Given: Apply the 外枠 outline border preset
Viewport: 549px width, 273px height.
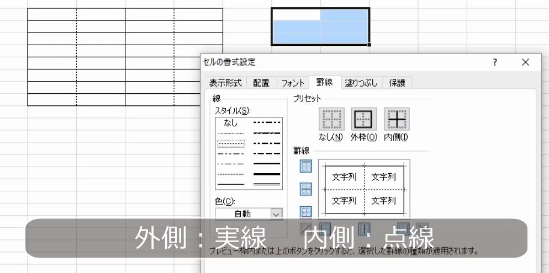Looking at the screenshot, I should pyautogui.click(x=364, y=119).
